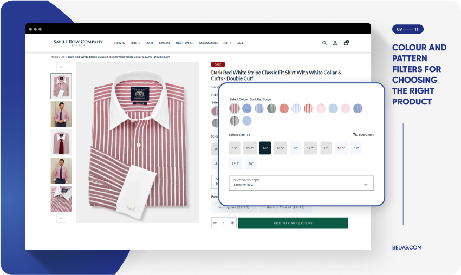
Task: Select size 19.5"
Action: click(x=236, y=163)
